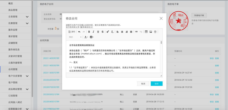
Task: Click inside the contract text editor area
Action: click(x=113, y=57)
